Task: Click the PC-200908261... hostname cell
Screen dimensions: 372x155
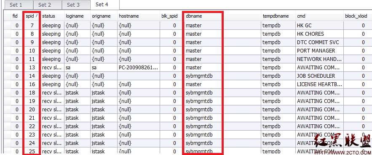Action: click(139, 68)
